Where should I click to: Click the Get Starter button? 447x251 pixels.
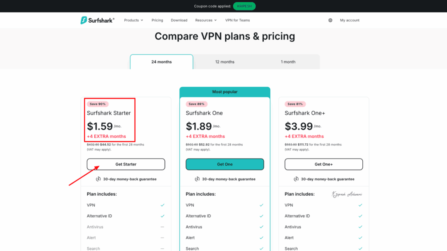(x=126, y=164)
